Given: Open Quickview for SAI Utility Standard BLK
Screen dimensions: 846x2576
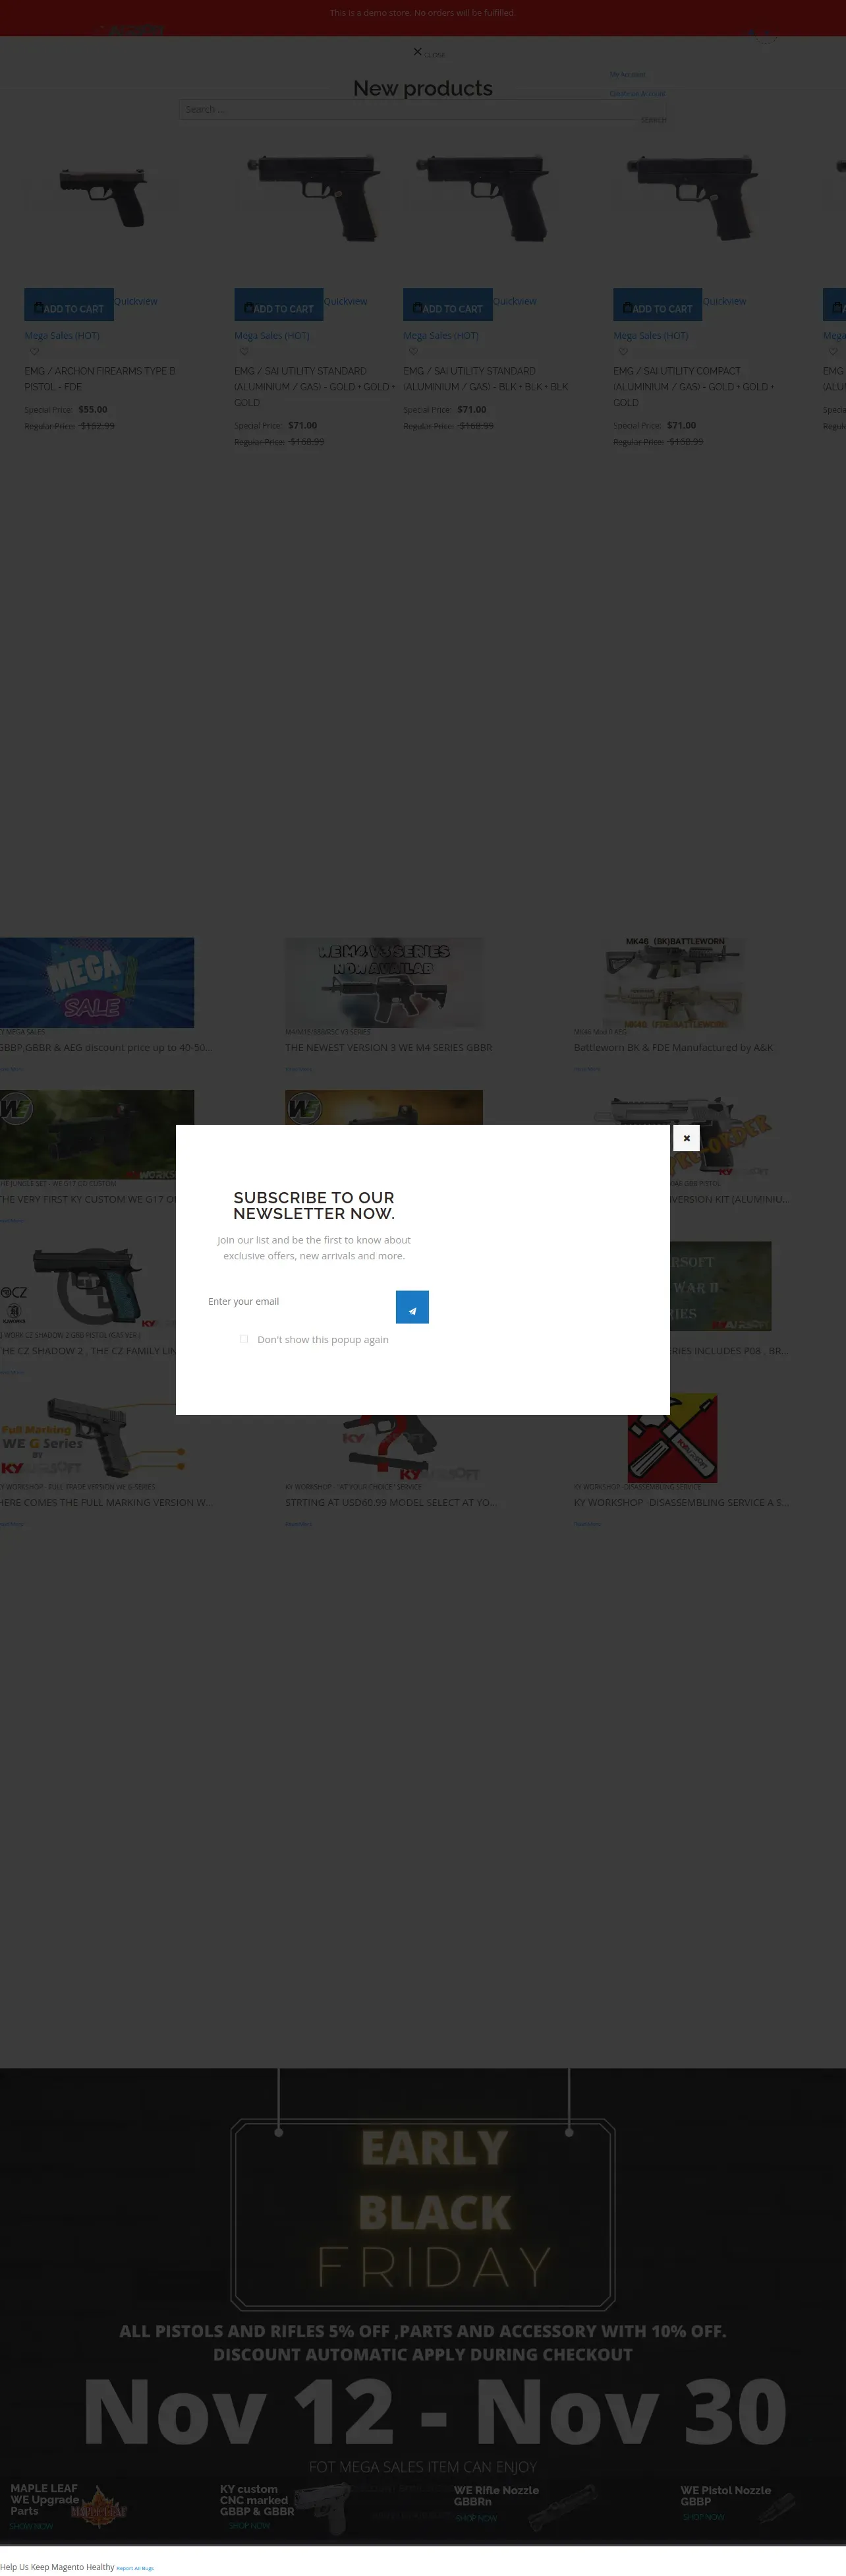Looking at the screenshot, I should tap(515, 301).
